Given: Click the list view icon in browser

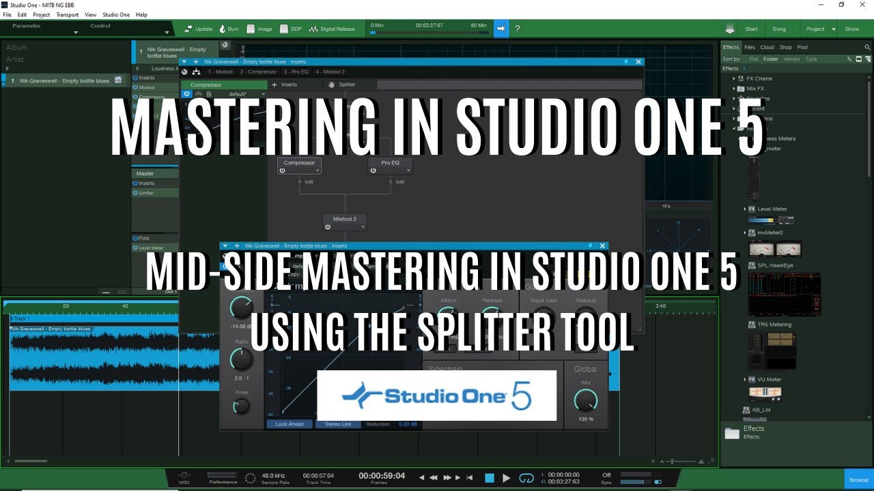Looking at the screenshot, I should coord(869,59).
